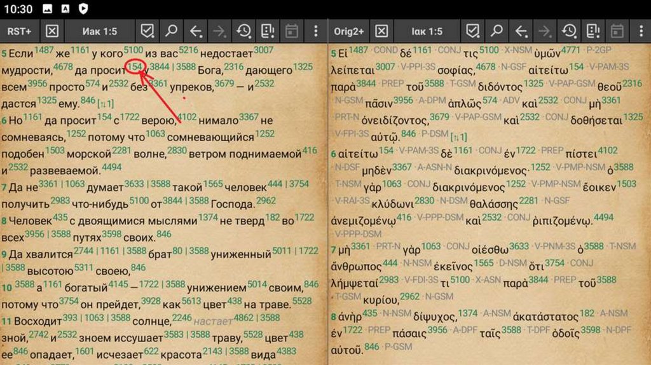Open history in the left pane

click(243, 31)
